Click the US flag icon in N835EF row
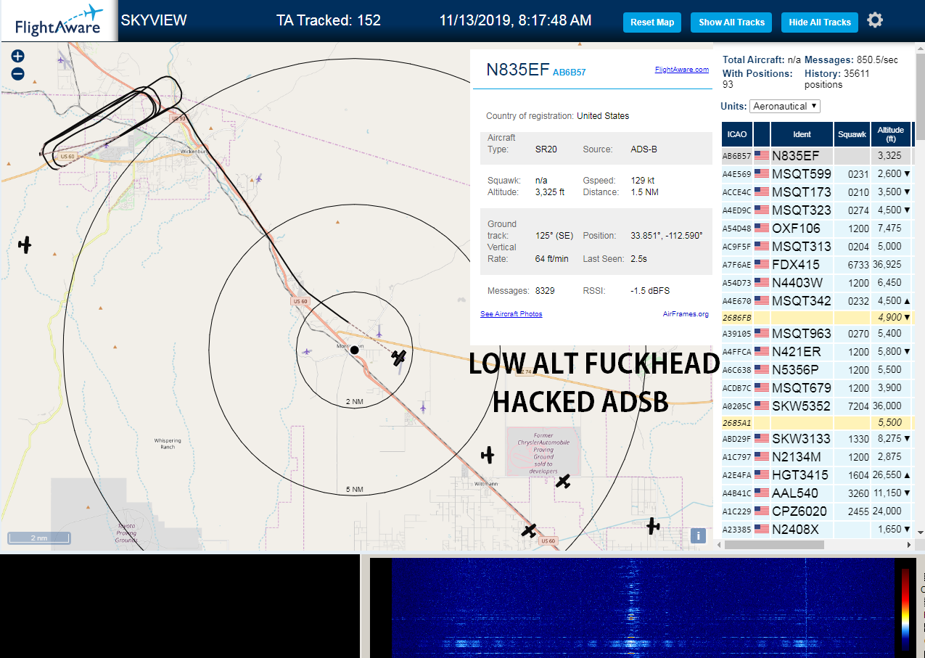This screenshot has width=925, height=658. click(x=762, y=155)
